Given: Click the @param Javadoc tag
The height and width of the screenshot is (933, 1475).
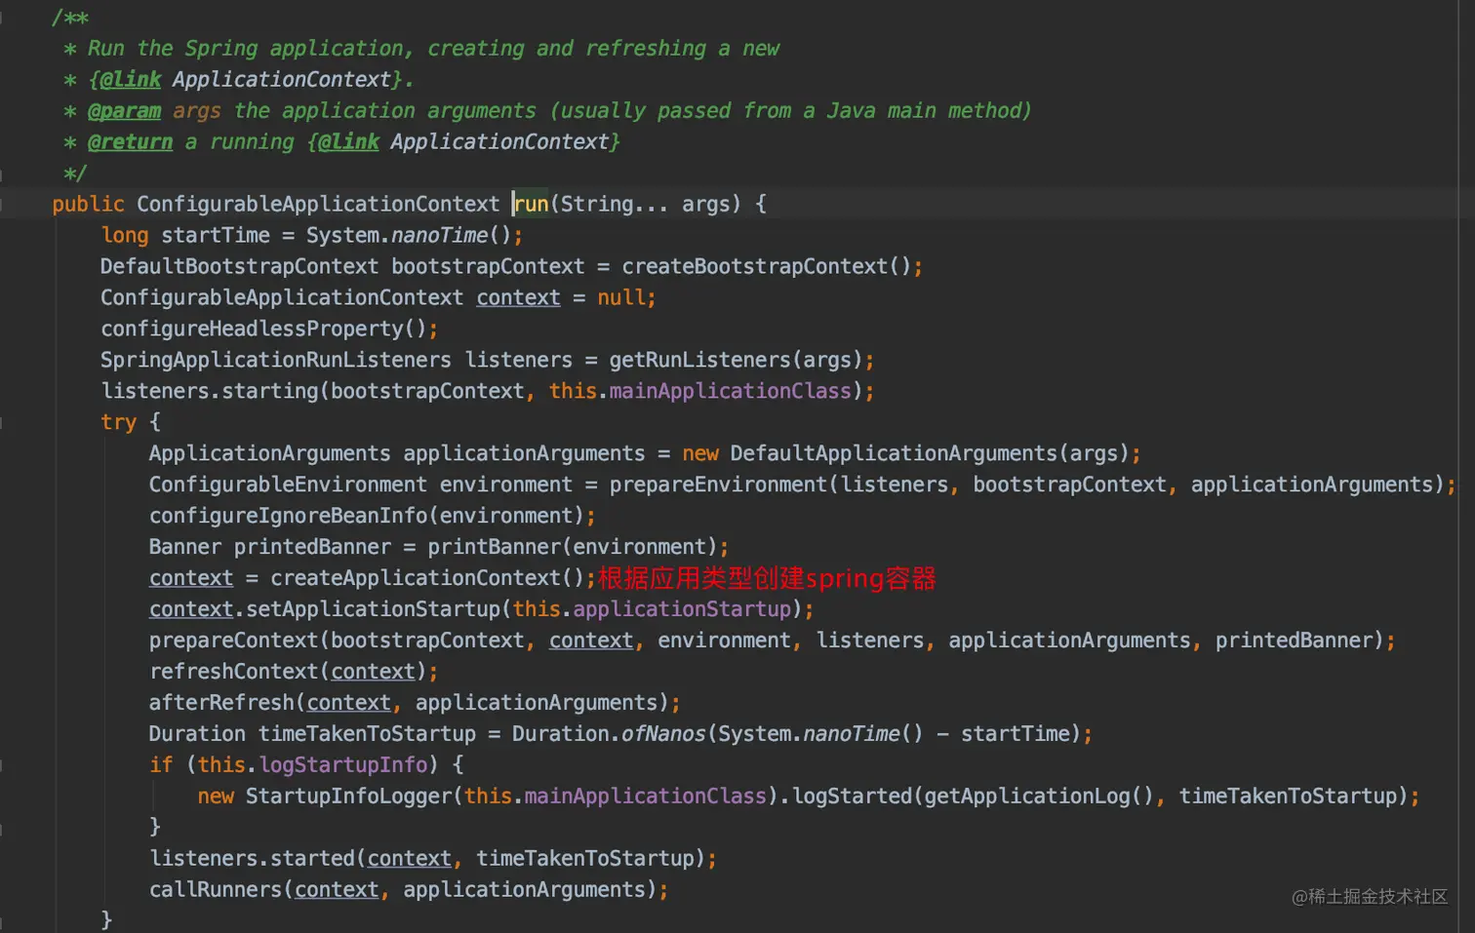Looking at the screenshot, I should click(124, 111).
